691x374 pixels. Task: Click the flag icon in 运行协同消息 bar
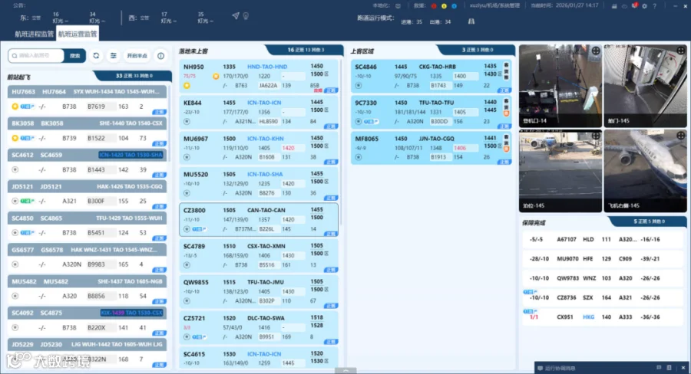[659, 367]
